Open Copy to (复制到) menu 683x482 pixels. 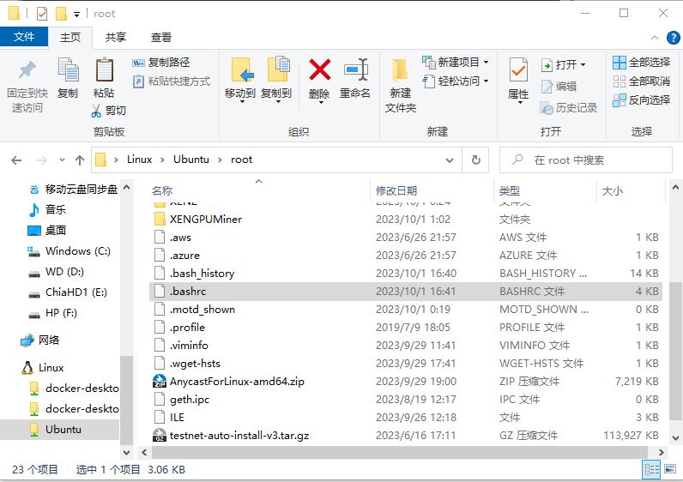(276, 81)
